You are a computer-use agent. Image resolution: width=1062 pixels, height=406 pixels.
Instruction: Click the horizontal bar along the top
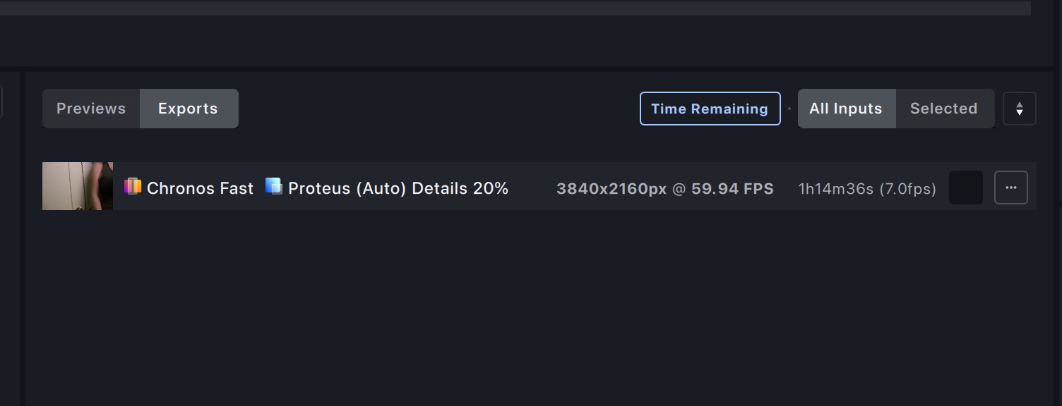[x=515, y=8]
